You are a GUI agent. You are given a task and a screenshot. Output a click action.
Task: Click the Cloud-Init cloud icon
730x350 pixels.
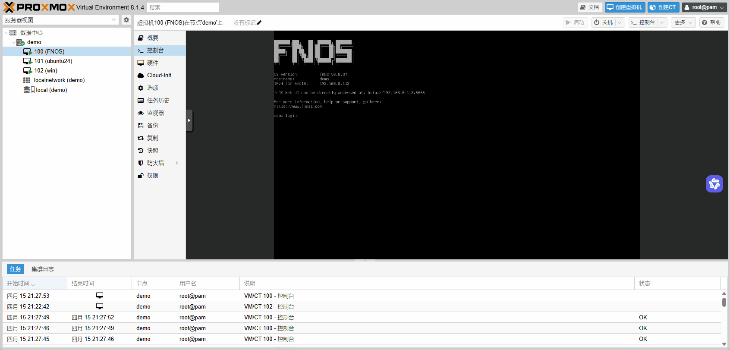click(x=141, y=76)
